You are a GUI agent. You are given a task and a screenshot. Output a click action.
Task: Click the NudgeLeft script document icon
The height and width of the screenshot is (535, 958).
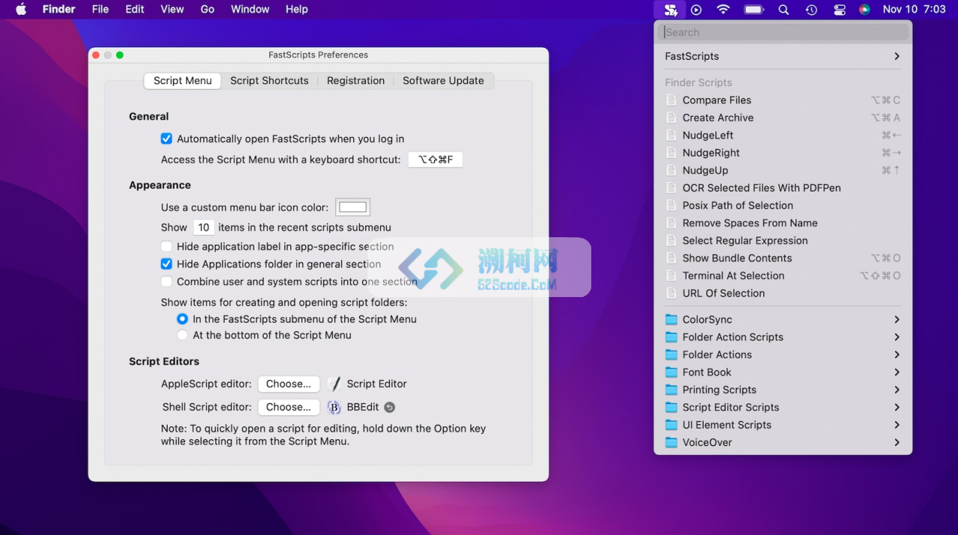tap(671, 135)
